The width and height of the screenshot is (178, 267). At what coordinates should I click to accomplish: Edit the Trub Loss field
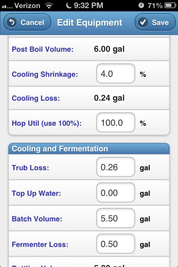[115, 167]
